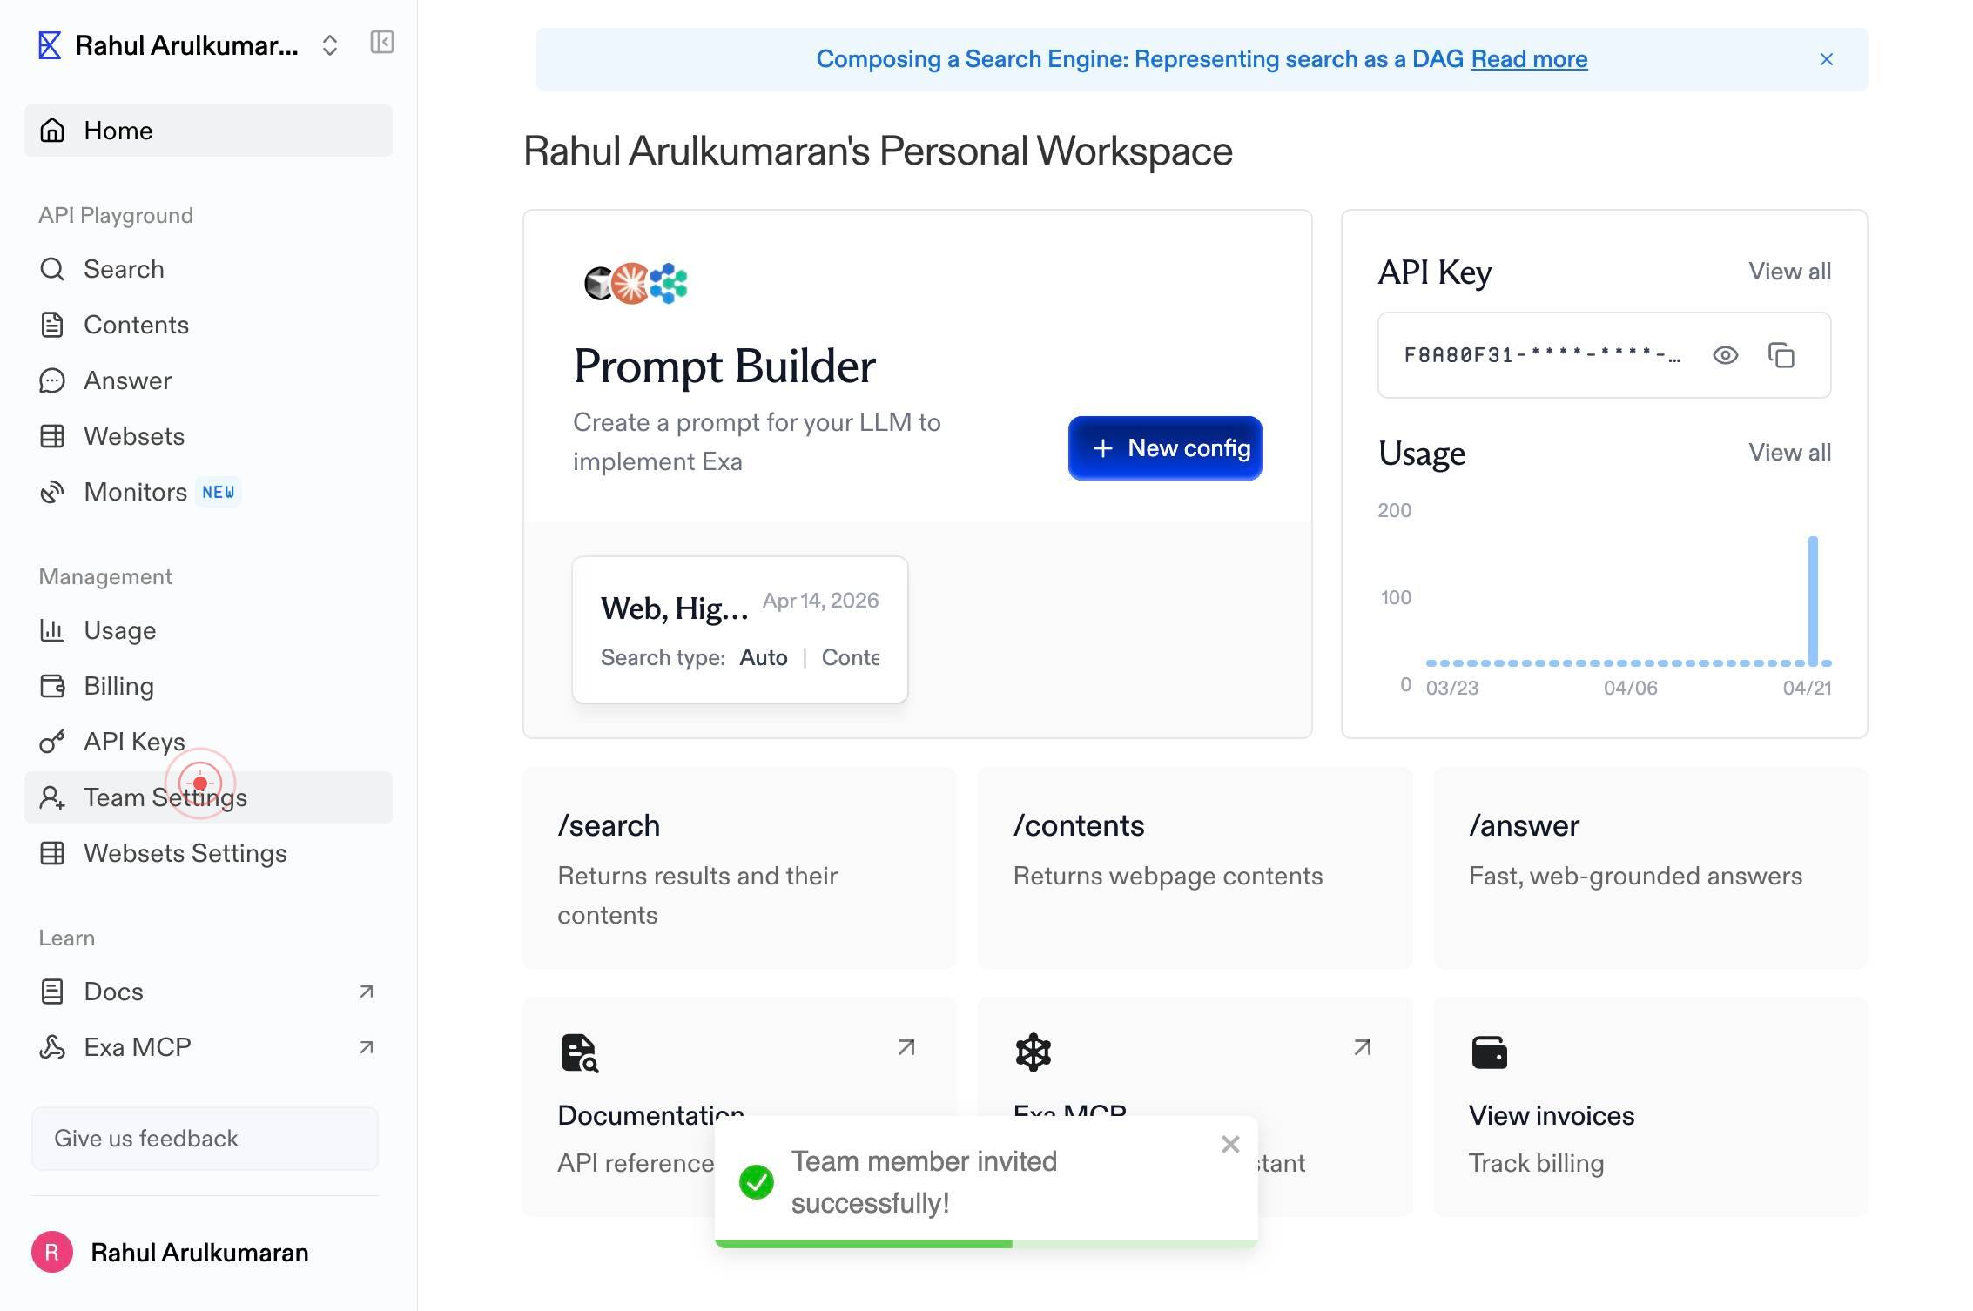
Task: Click the Give us feedback field
Action: tap(205, 1139)
